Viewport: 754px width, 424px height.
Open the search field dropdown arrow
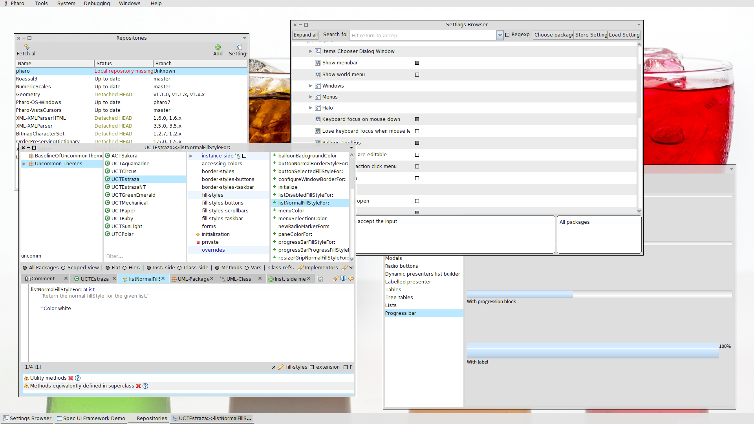[x=500, y=35]
